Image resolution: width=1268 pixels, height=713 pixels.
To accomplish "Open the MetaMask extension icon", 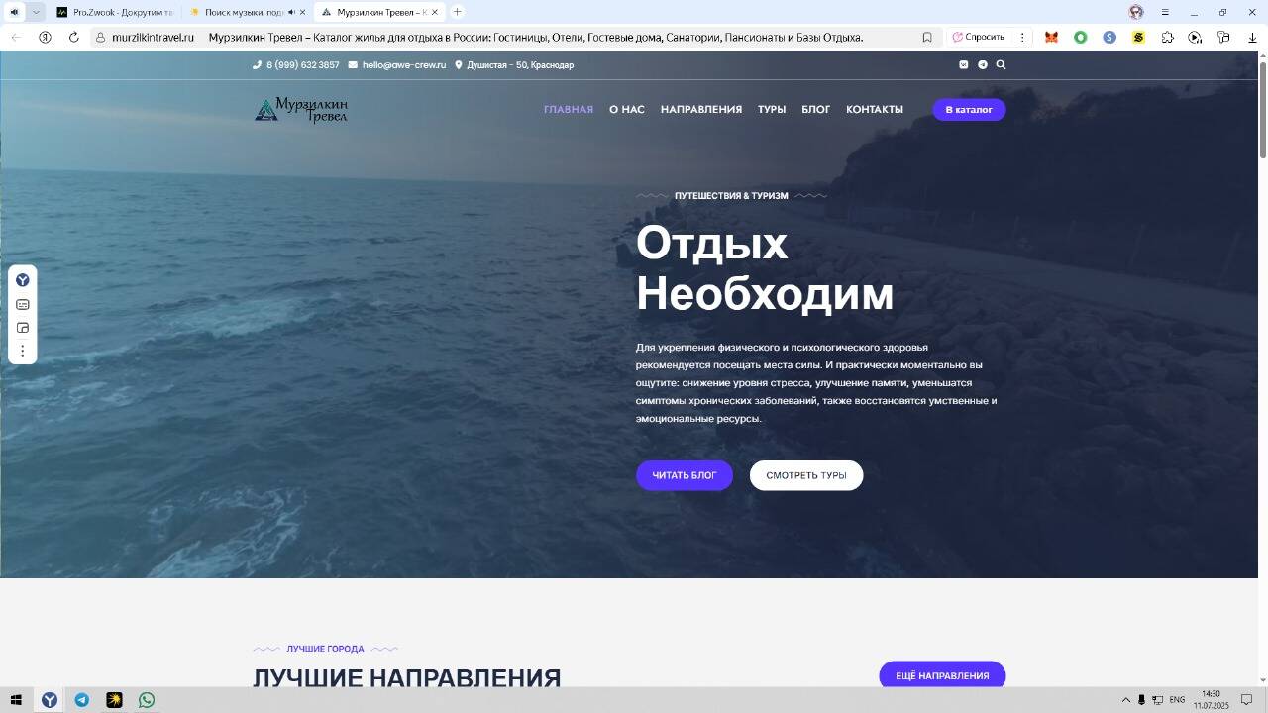I will click(x=1051, y=37).
